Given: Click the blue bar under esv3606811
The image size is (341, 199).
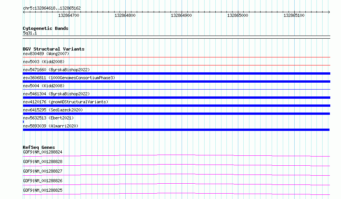Looking at the screenshot, I should (x=176, y=82).
